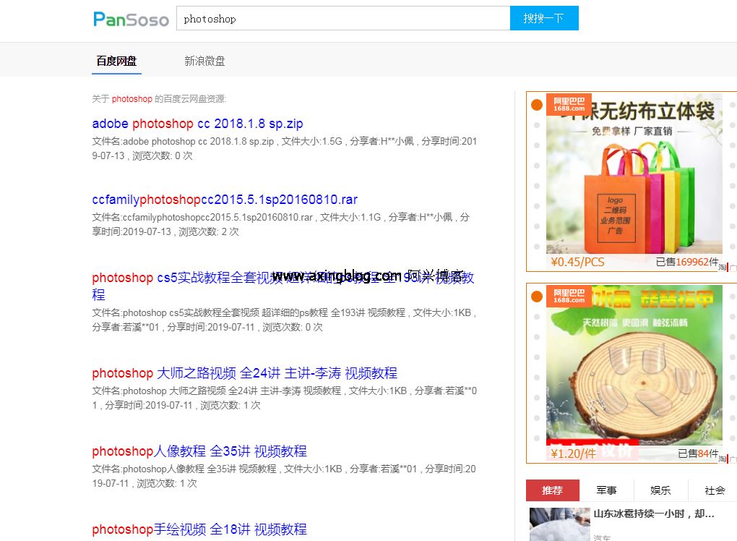737x541 pixels.
Task: Click the orange dot on the nail ad
Action: tap(537, 297)
